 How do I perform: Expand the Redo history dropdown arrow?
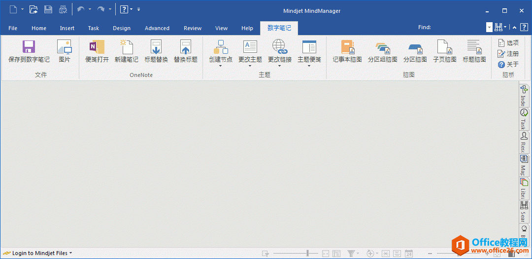pyautogui.click(x=110, y=9)
